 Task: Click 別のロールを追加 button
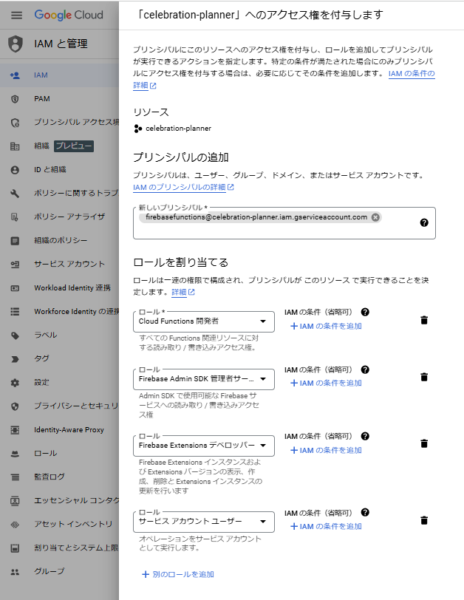(178, 574)
